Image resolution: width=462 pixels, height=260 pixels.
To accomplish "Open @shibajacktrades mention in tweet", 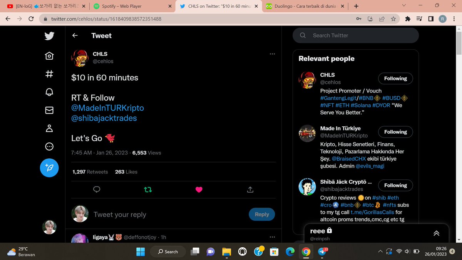I will tap(104, 118).
